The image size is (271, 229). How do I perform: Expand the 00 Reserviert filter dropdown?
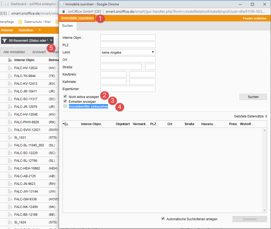[x=51, y=40]
